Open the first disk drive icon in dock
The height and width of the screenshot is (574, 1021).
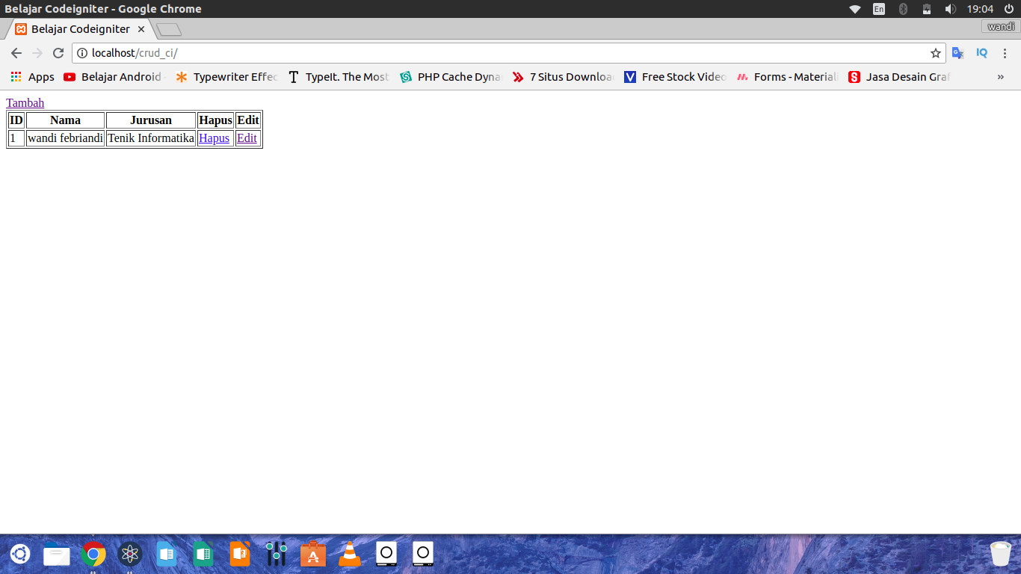click(x=386, y=554)
